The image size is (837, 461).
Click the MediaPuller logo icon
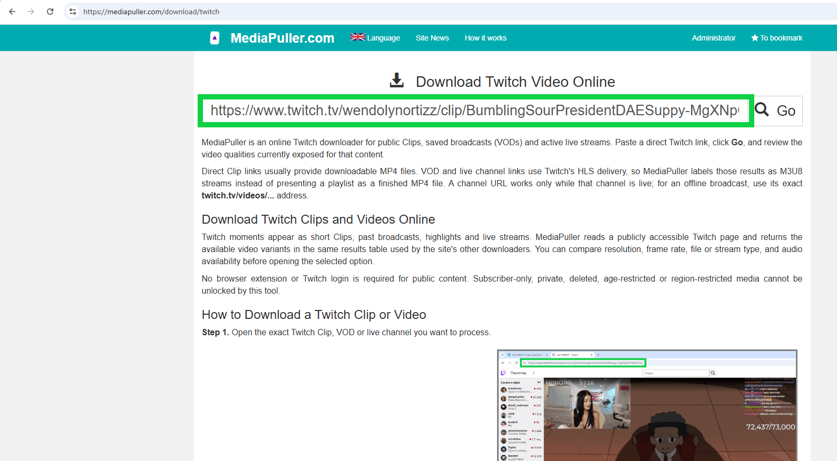(215, 38)
